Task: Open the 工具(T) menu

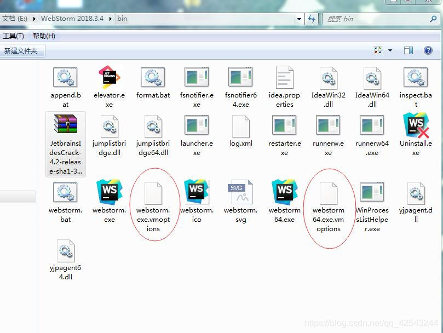Action: click(x=13, y=36)
